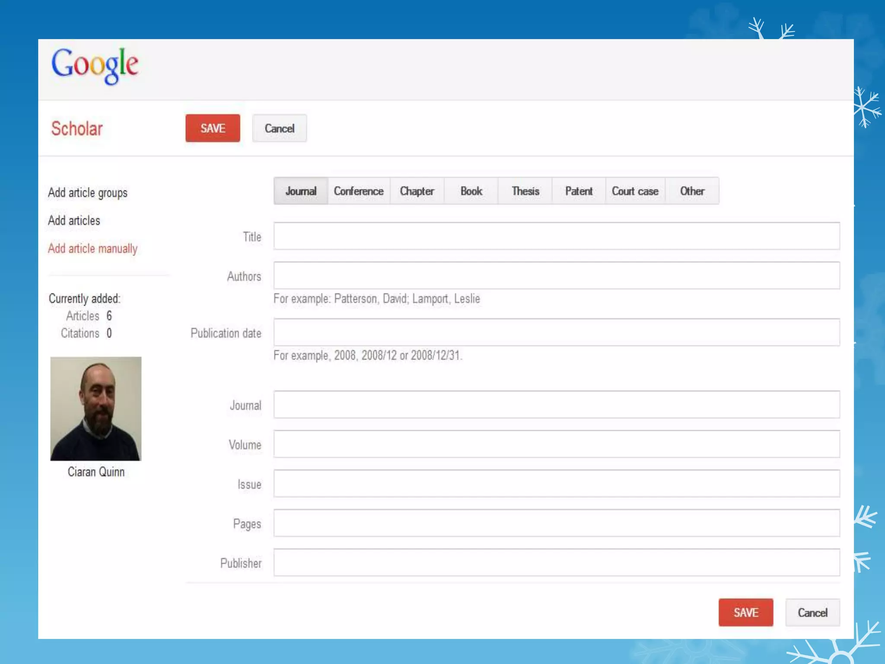
Task: Open the Add articles link
Action: [x=74, y=220]
